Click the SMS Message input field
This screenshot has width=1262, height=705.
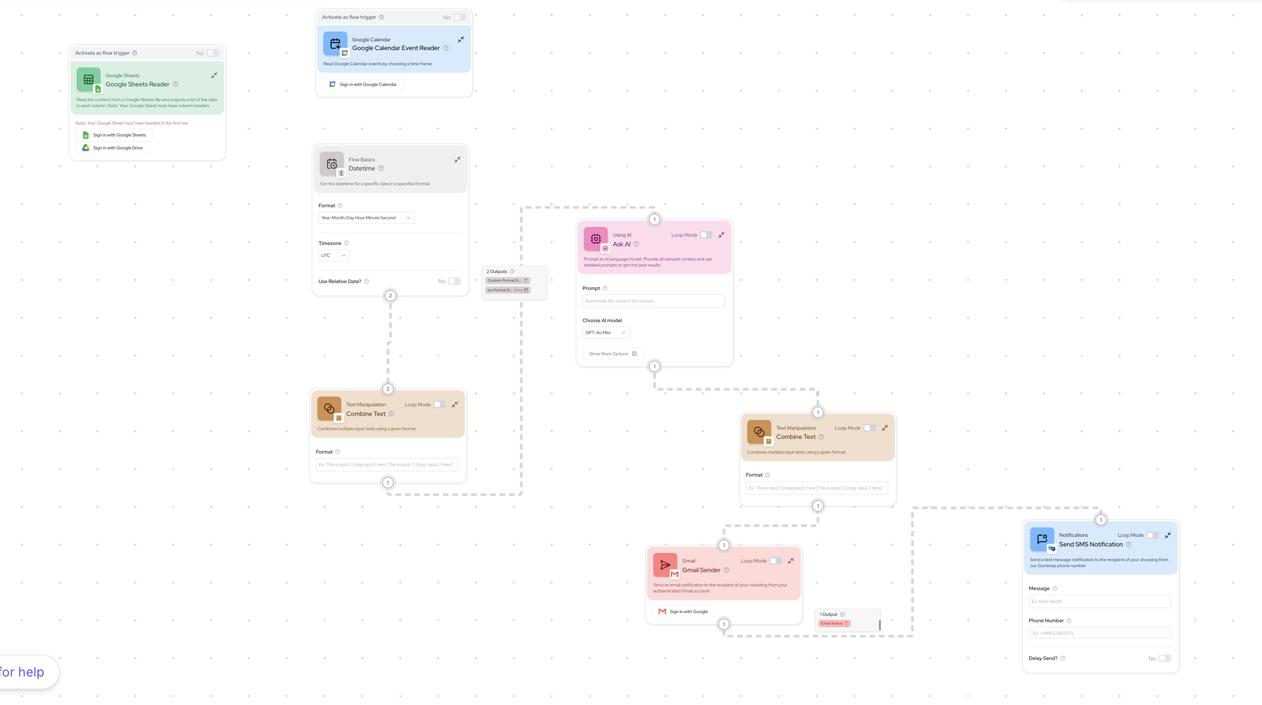coord(1100,601)
